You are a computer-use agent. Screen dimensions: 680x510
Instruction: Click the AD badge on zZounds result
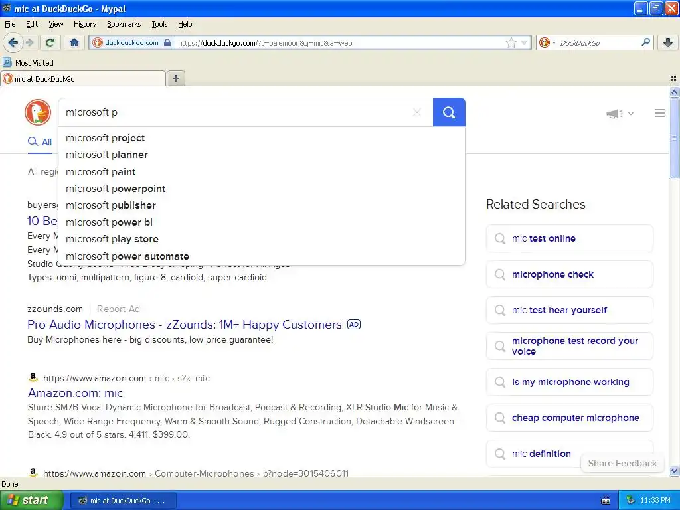coord(354,324)
